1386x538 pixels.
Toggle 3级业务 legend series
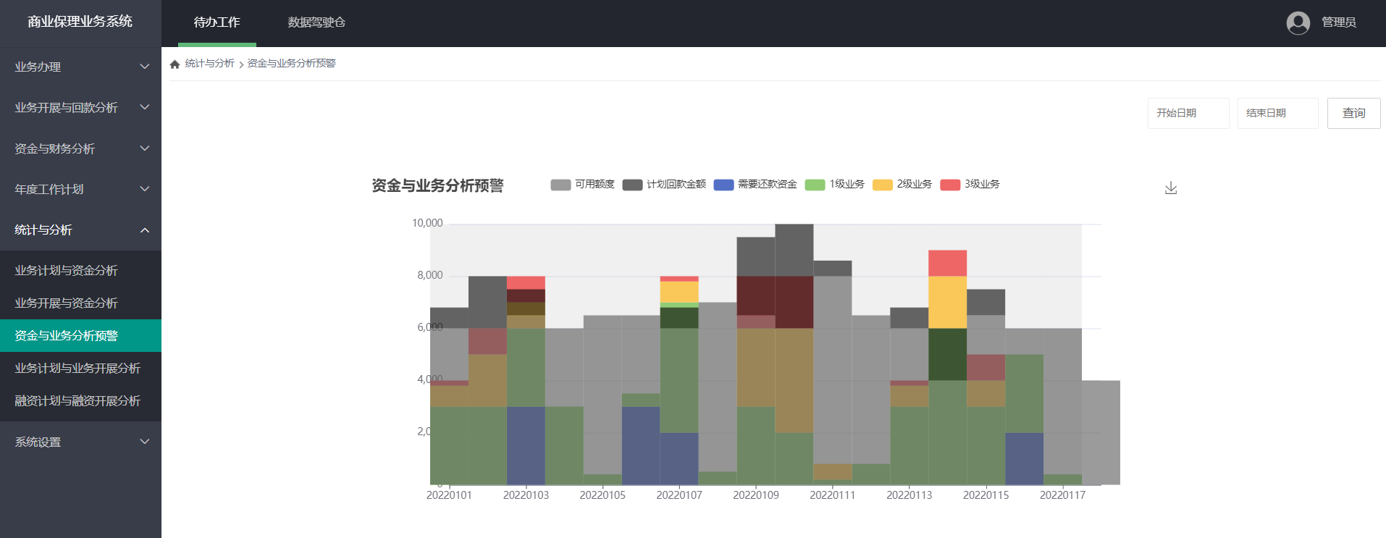[x=970, y=185]
